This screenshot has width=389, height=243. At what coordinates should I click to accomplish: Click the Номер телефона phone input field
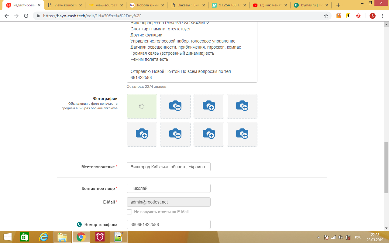coord(168,224)
